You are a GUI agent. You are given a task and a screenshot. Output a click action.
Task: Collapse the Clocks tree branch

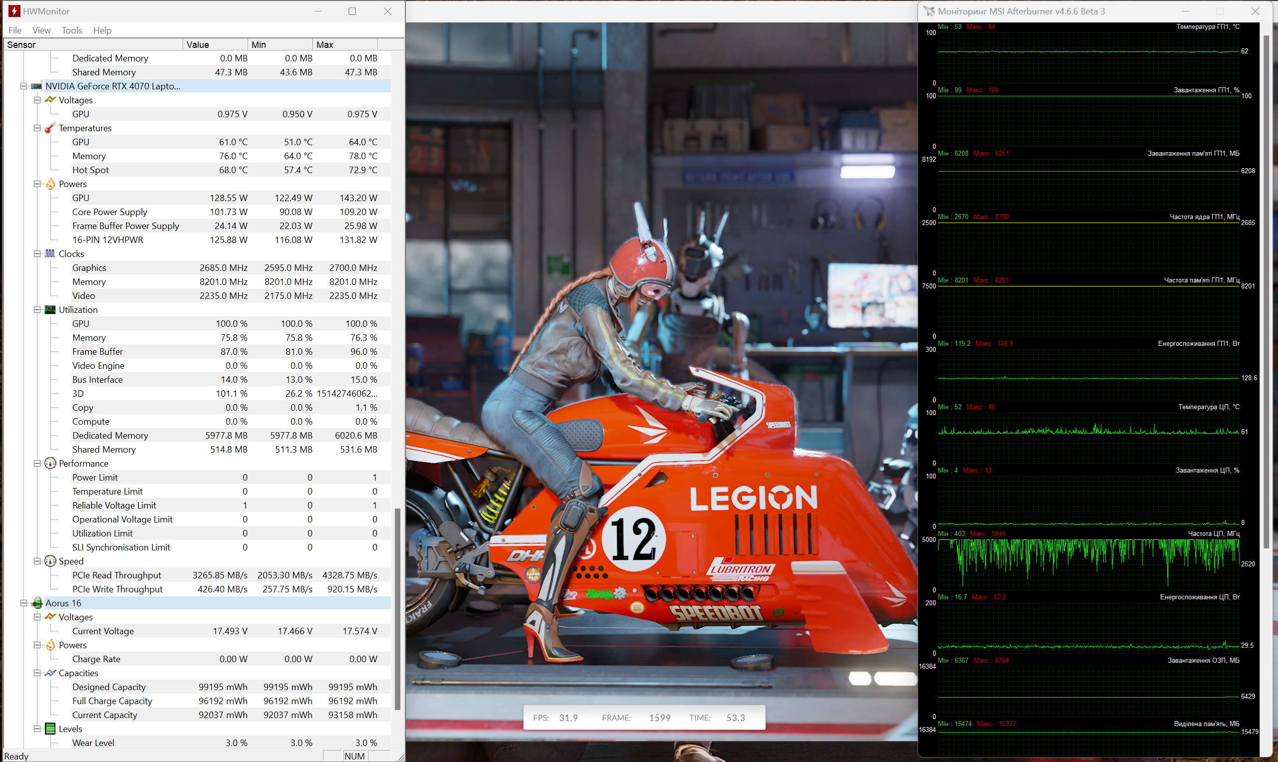[37, 254]
